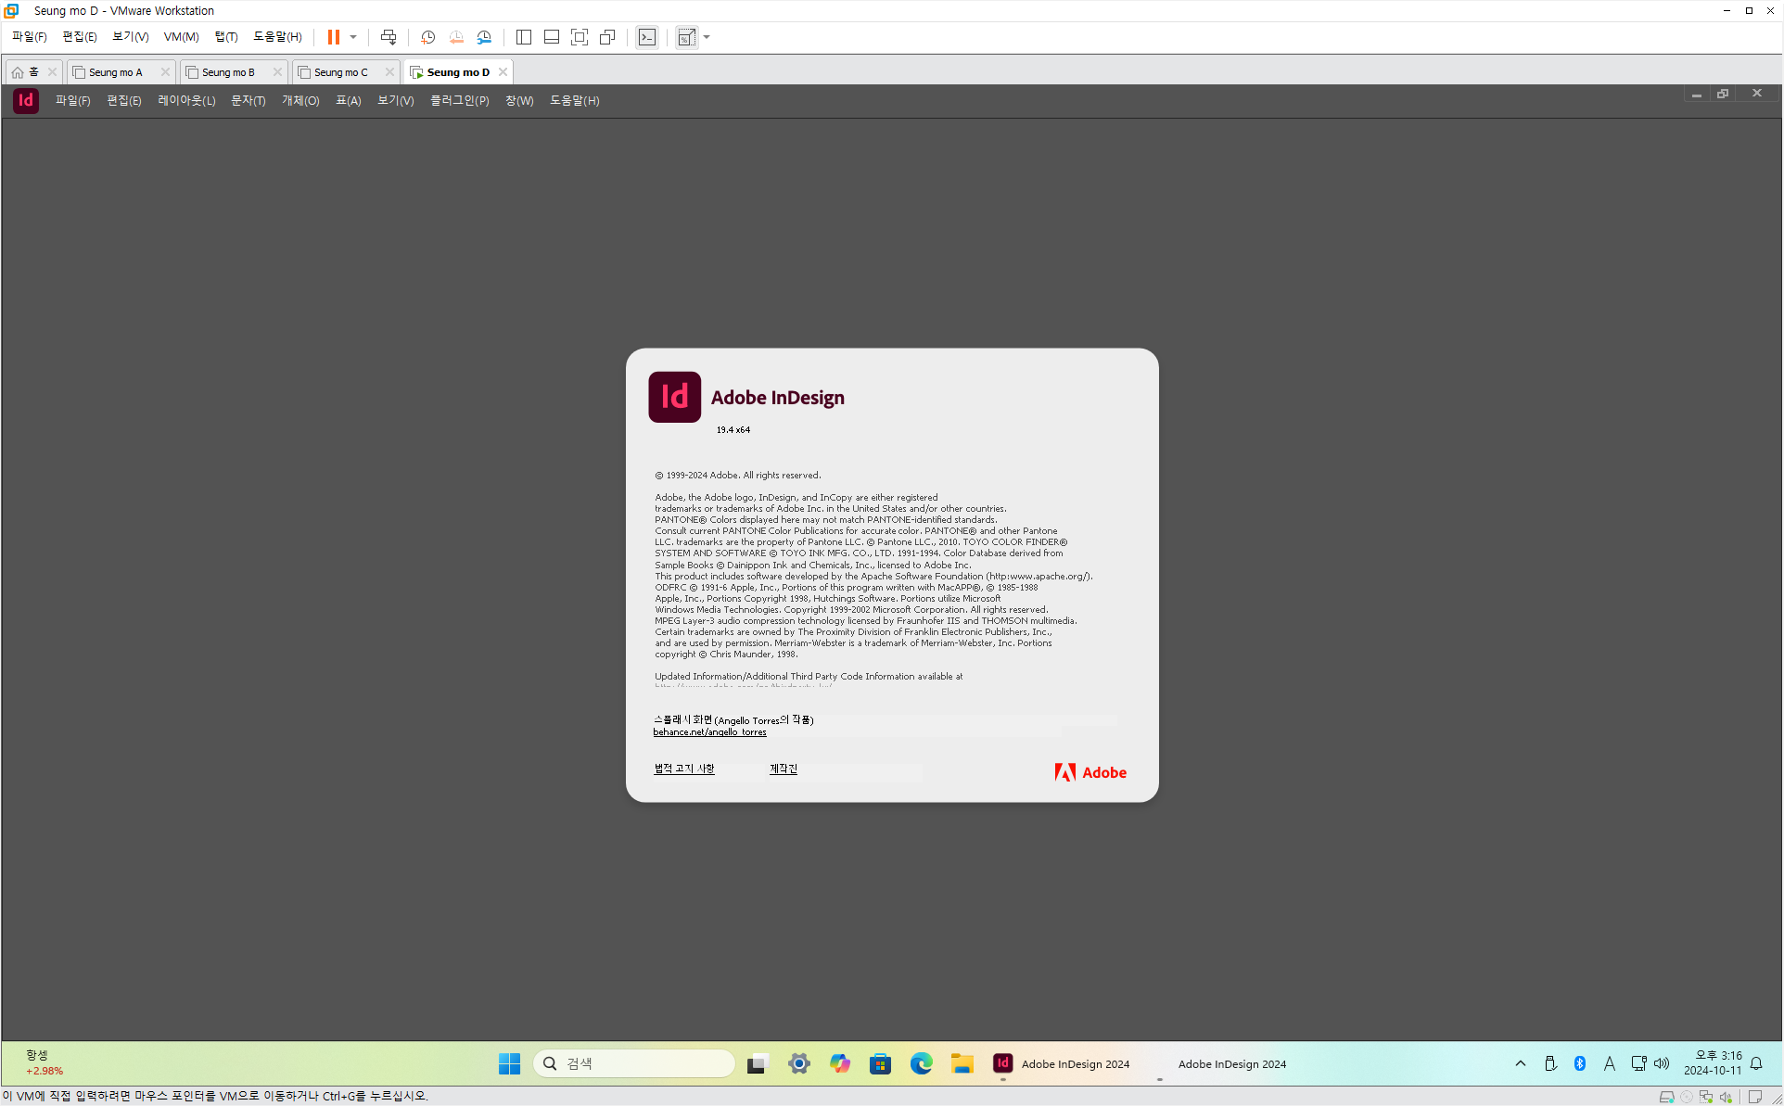Screen dimensions: 1784x1106
Task: Click the InDesign Id logo in menu bar
Action: pos(26,100)
